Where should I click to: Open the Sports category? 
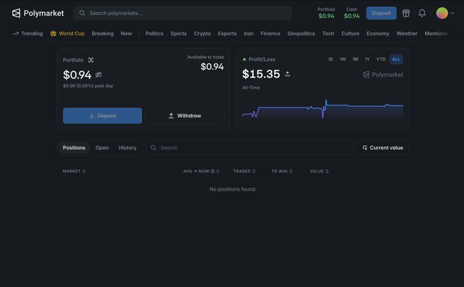click(179, 33)
